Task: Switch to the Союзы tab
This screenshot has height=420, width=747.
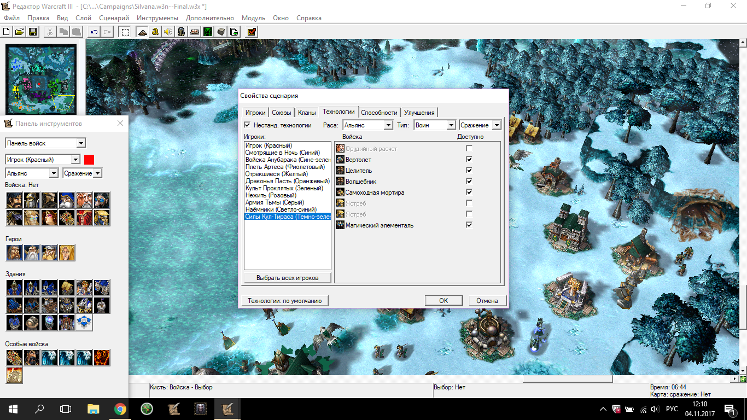Action: point(282,113)
